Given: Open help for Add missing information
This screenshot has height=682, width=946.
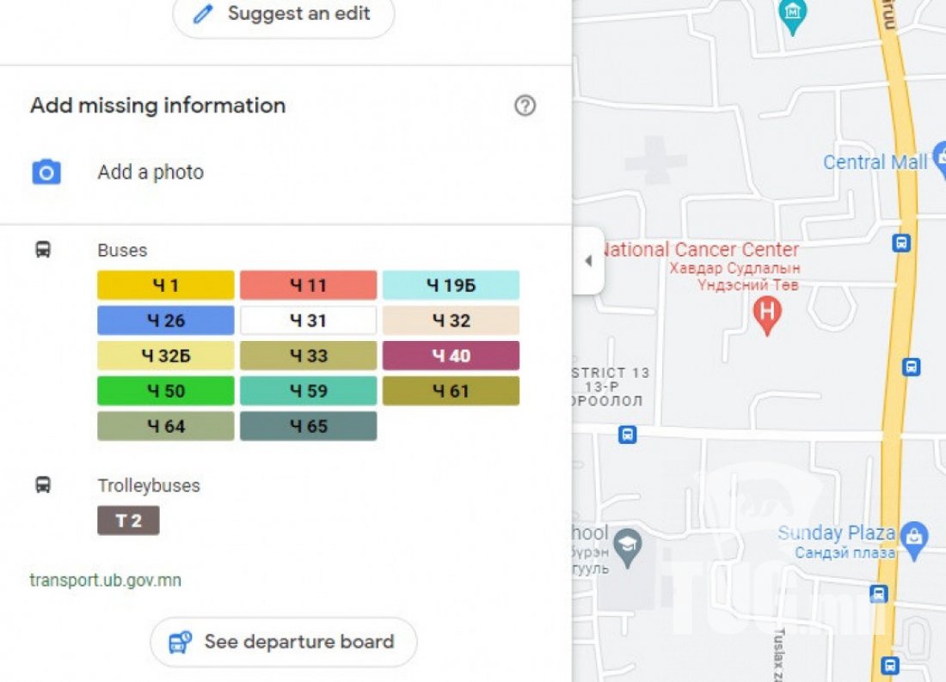Looking at the screenshot, I should [x=525, y=106].
